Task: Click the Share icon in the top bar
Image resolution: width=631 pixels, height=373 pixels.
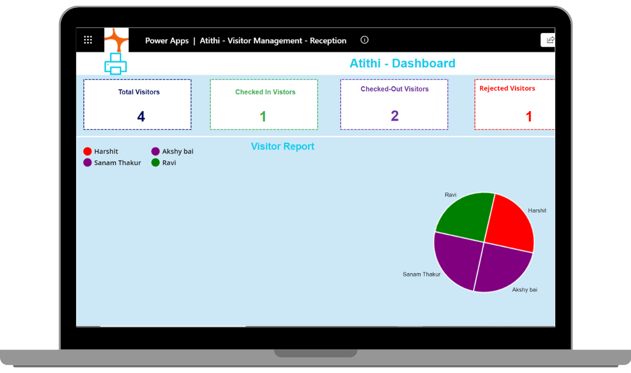Action: click(x=549, y=39)
